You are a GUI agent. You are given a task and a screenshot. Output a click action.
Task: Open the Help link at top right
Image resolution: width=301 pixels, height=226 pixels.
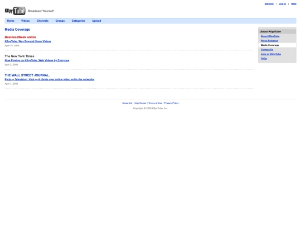click(x=294, y=4)
